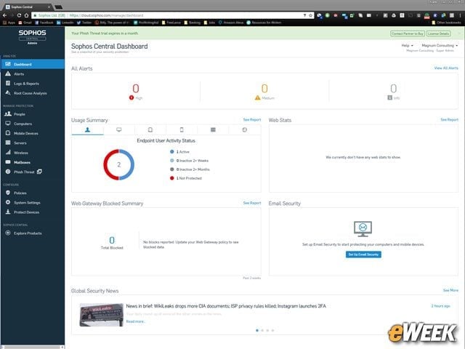Click the red Not Protected legend dot

click(172, 178)
